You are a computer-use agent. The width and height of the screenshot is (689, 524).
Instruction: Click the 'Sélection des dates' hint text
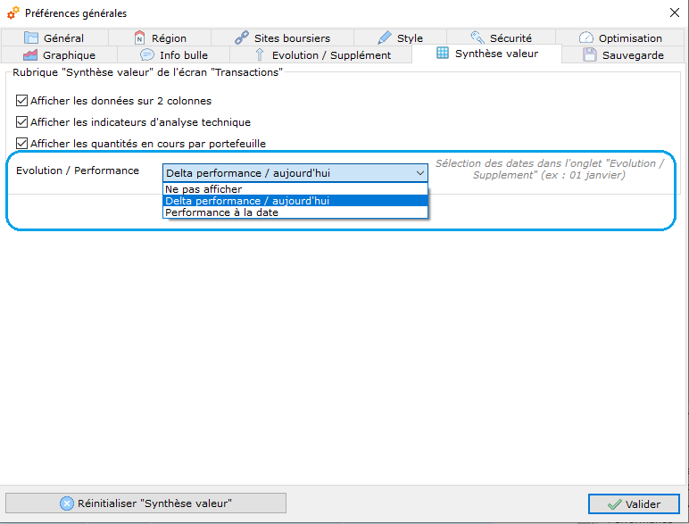point(549,170)
